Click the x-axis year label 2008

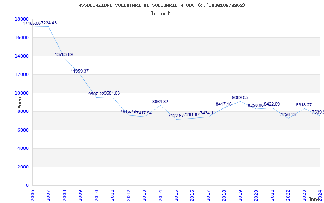(x=64, y=195)
